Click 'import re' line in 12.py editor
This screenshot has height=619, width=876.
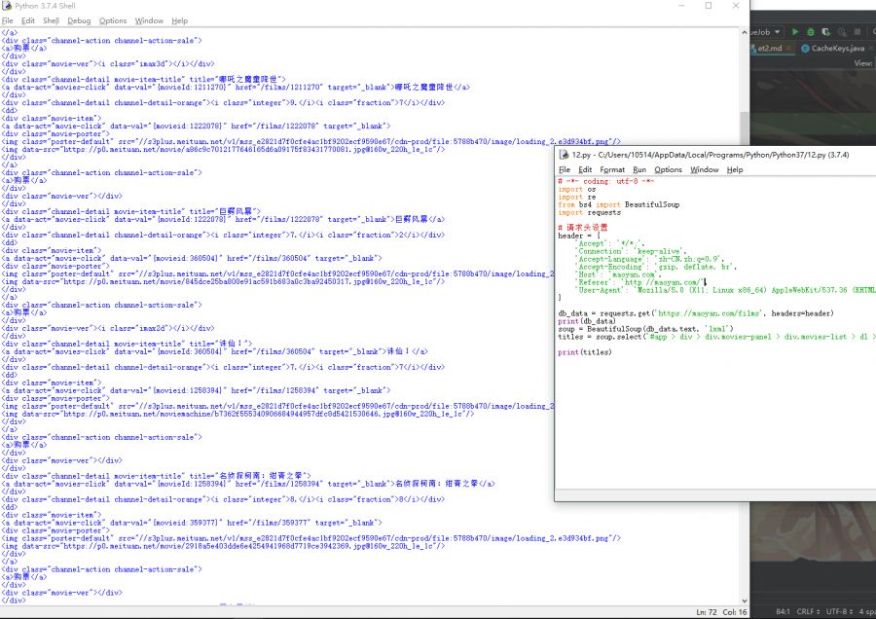pyautogui.click(x=576, y=197)
